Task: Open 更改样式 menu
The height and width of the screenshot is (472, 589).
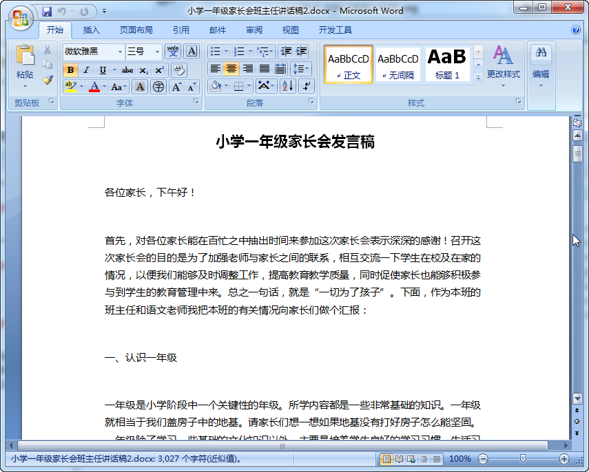Action: tap(504, 67)
